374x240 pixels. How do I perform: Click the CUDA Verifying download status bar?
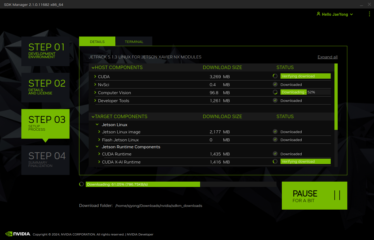(x=306, y=76)
